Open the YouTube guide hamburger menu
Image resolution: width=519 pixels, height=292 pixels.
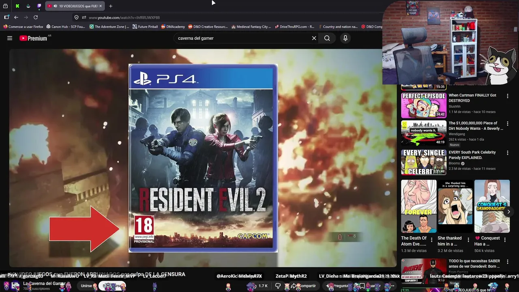10,38
